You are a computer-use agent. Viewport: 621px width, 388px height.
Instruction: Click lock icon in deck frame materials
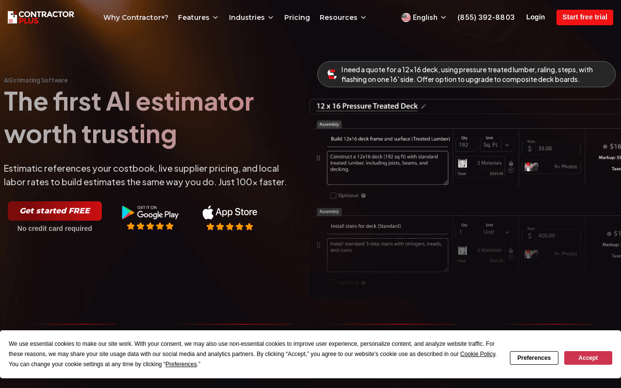(x=511, y=163)
